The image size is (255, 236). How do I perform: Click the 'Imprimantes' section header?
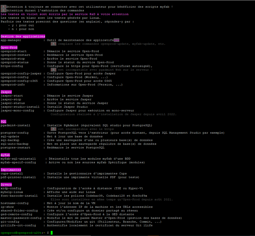click(11, 170)
